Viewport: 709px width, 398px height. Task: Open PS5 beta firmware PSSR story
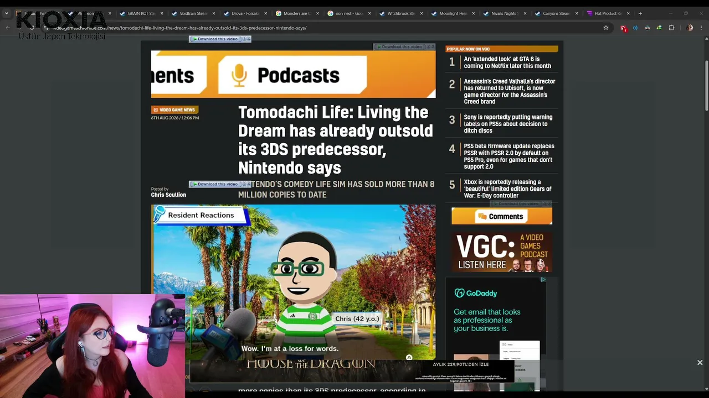(508, 156)
